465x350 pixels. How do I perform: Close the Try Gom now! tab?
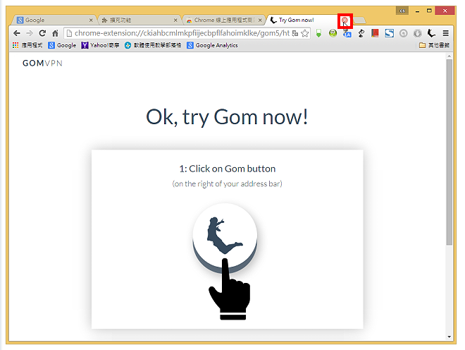coord(345,20)
